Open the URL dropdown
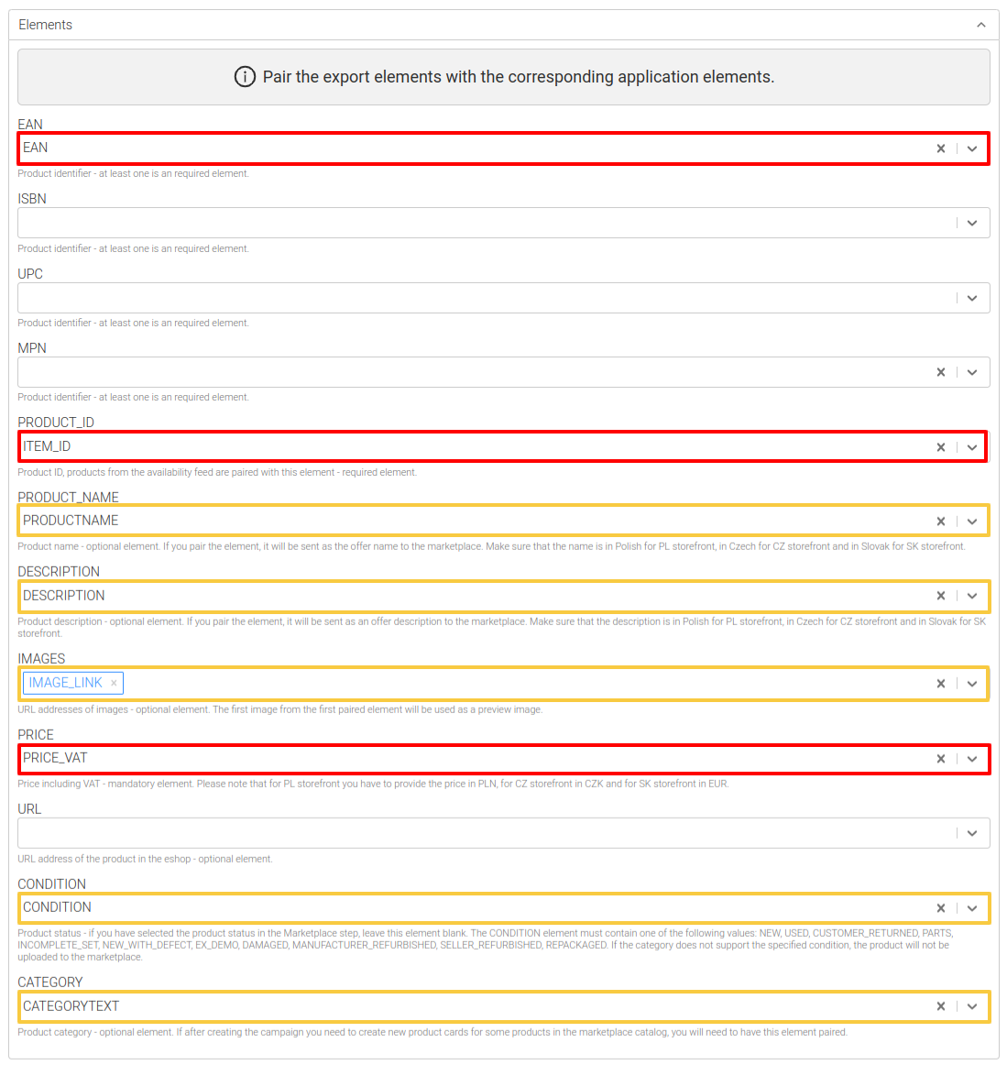This screenshot has height=1065, width=1007. coord(972,833)
